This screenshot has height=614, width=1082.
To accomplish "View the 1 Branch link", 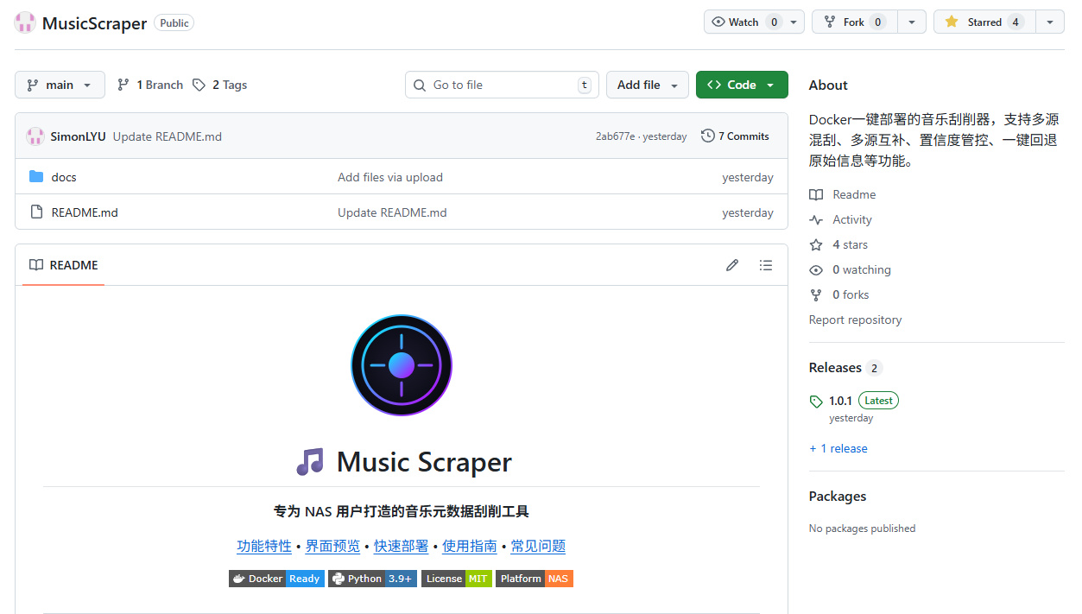I will (x=150, y=85).
